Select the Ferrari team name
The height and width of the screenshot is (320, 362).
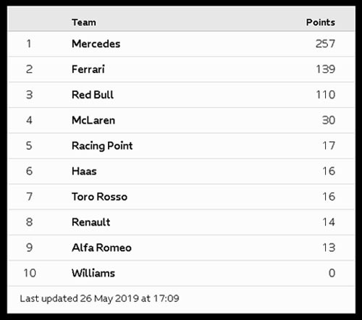[88, 70]
